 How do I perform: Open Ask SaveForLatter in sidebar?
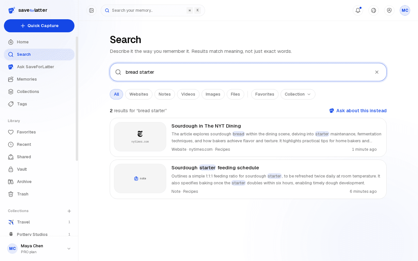[39, 67]
